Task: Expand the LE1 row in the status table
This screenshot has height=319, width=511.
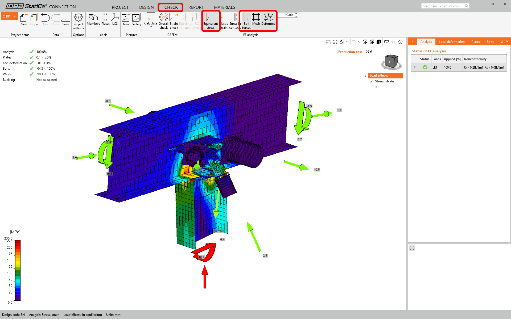Action: pyautogui.click(x=415, y=67)
